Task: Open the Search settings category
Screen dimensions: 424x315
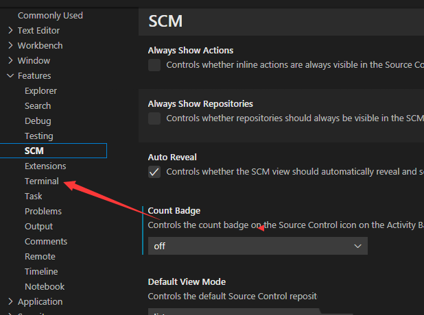Action: [x=38, y=105]
